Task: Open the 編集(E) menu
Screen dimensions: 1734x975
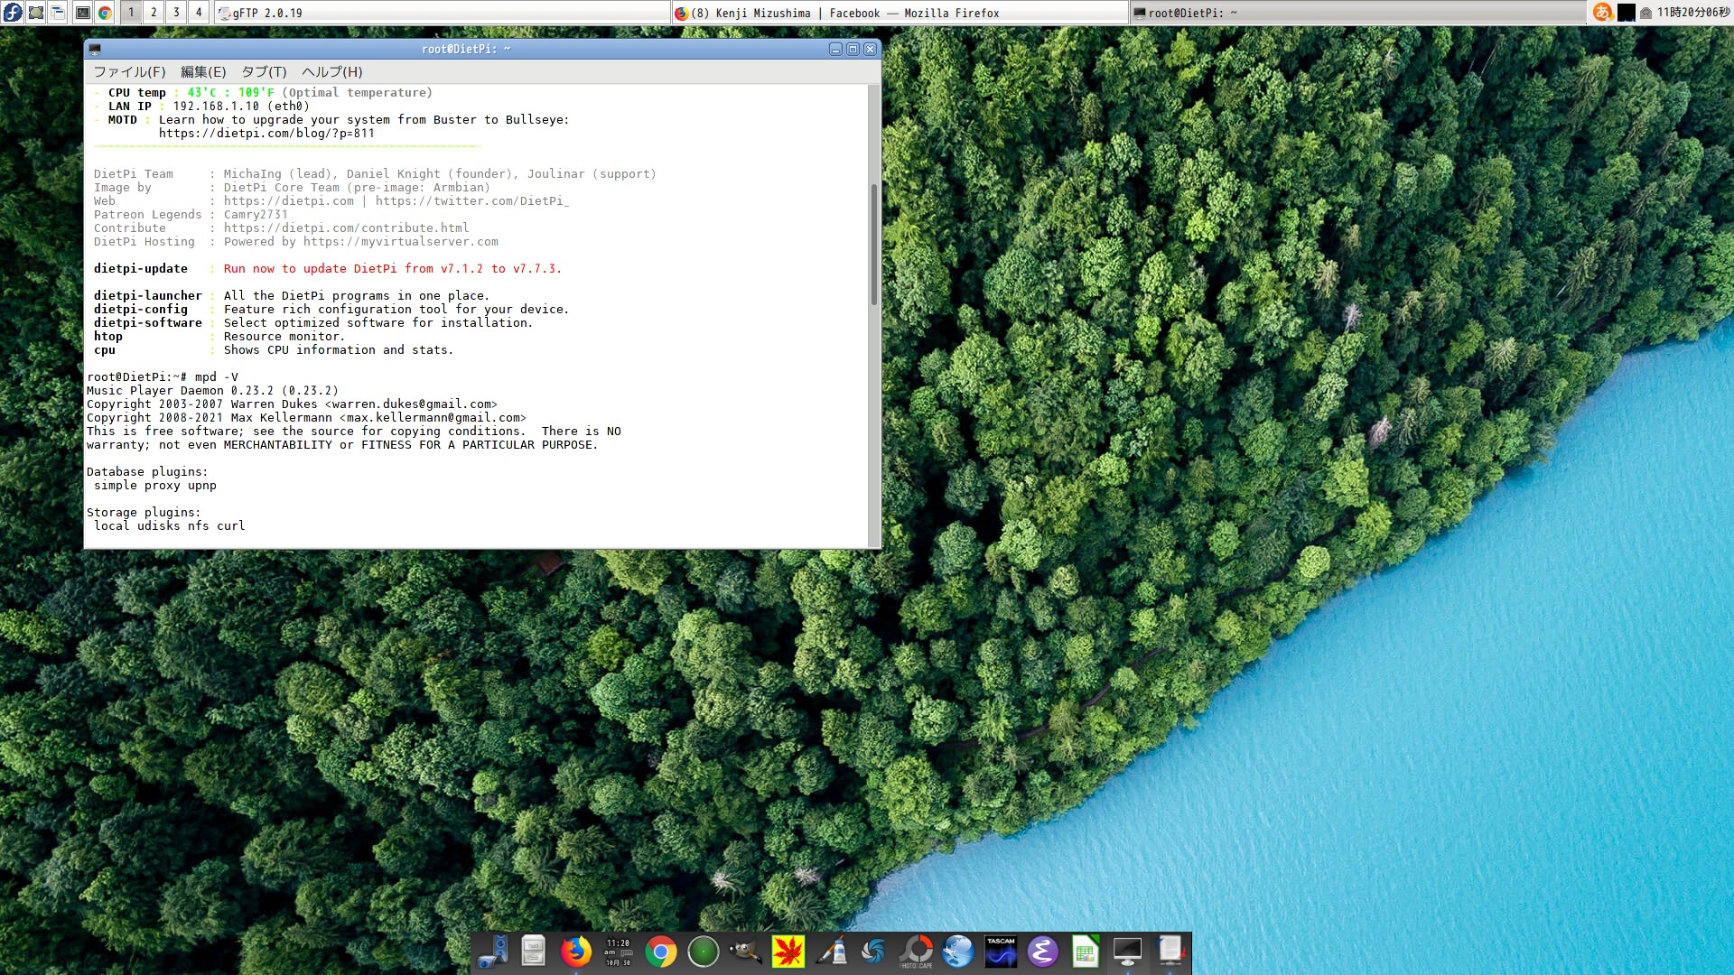Action: (x=203, y=72)
